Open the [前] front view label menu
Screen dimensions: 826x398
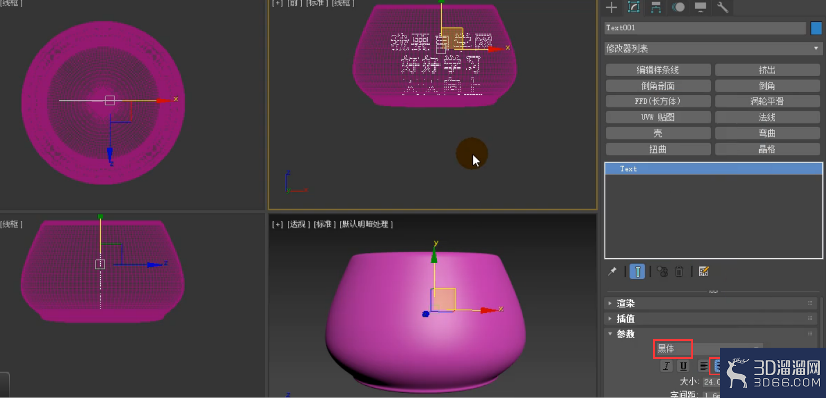pos(295,3)
